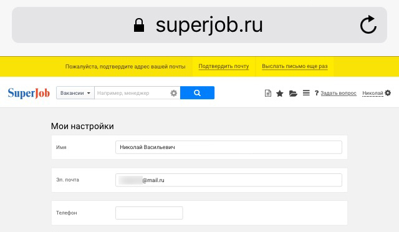Click the Задать вопрос link
399x232 pixels.
pyautogui.click(x=339, y=93)
